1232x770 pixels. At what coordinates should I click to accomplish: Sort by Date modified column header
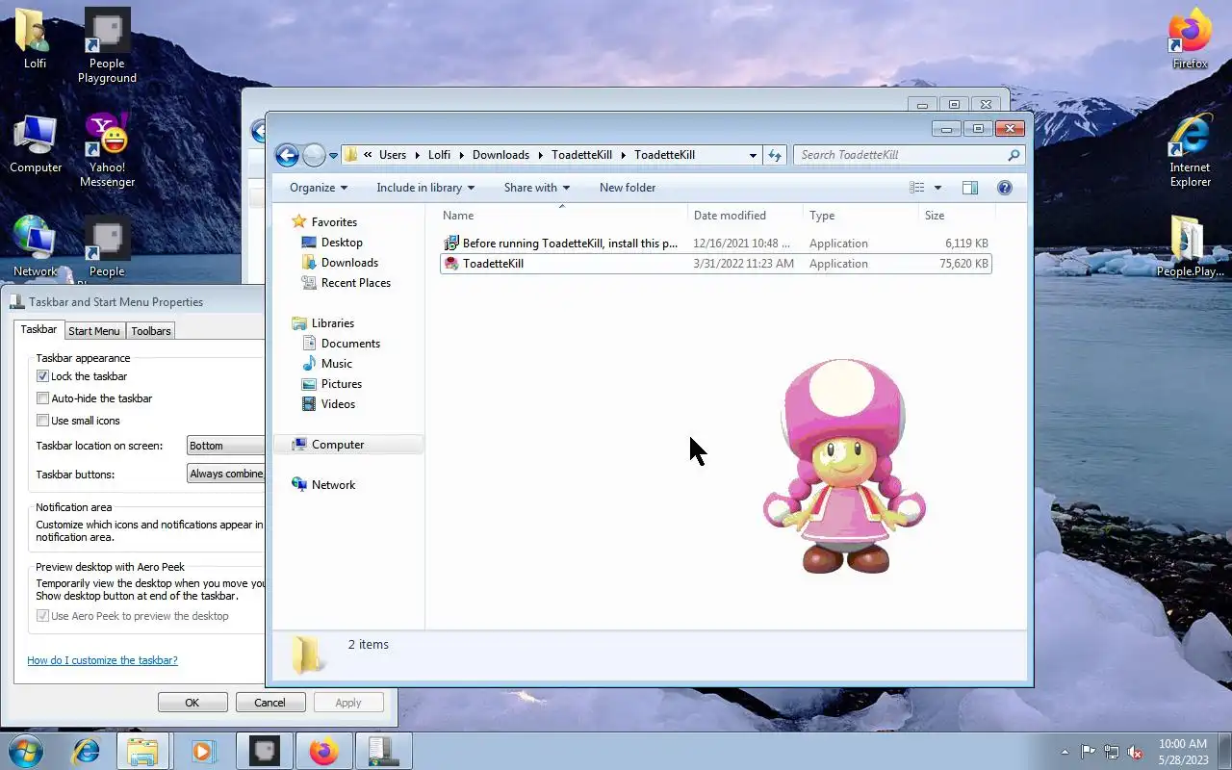[746, 216]
